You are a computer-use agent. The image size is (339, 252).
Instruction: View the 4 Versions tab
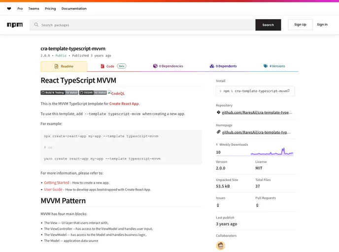point(274,66)
